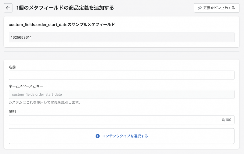This screenshot has width=244, height=154.
Task: Focus the 説明 description input field
Action: tap(121, 120)
